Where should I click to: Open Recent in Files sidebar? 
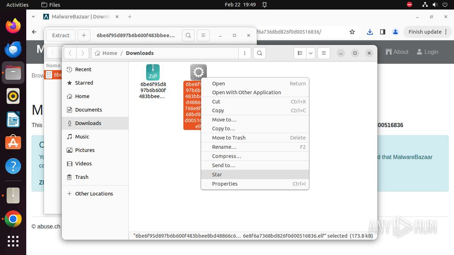point(95,69)
